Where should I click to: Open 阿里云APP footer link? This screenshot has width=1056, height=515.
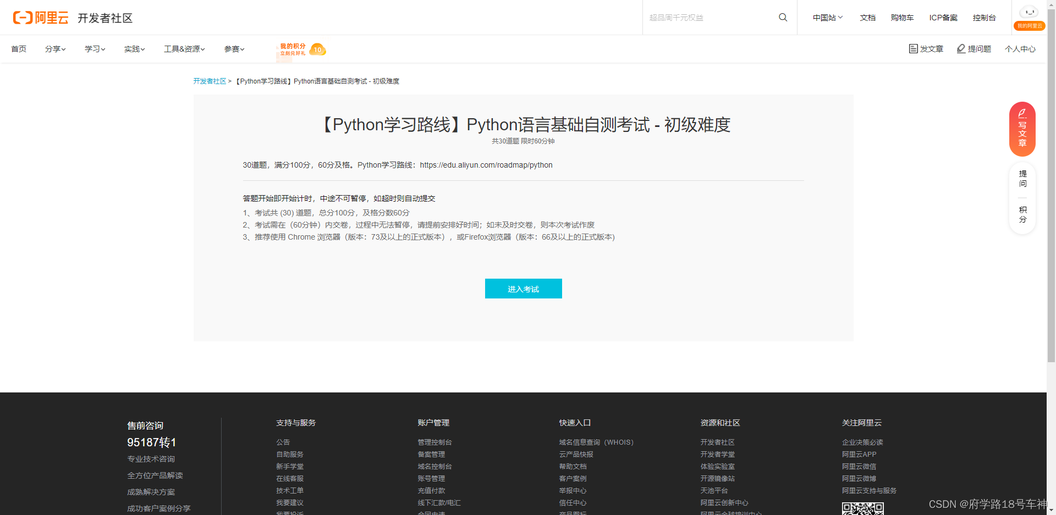859,454
